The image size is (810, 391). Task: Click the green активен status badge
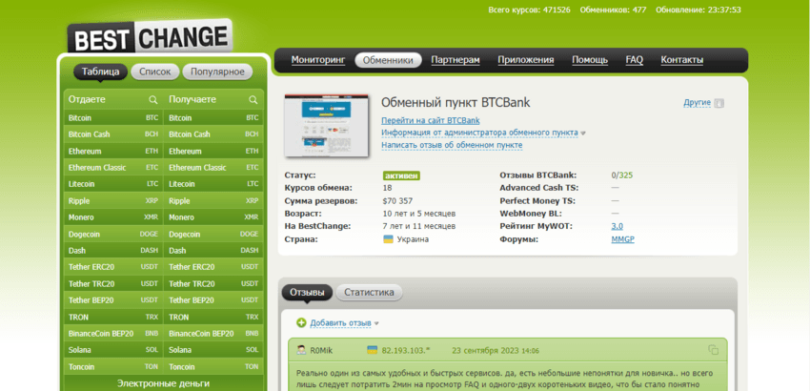401,175
